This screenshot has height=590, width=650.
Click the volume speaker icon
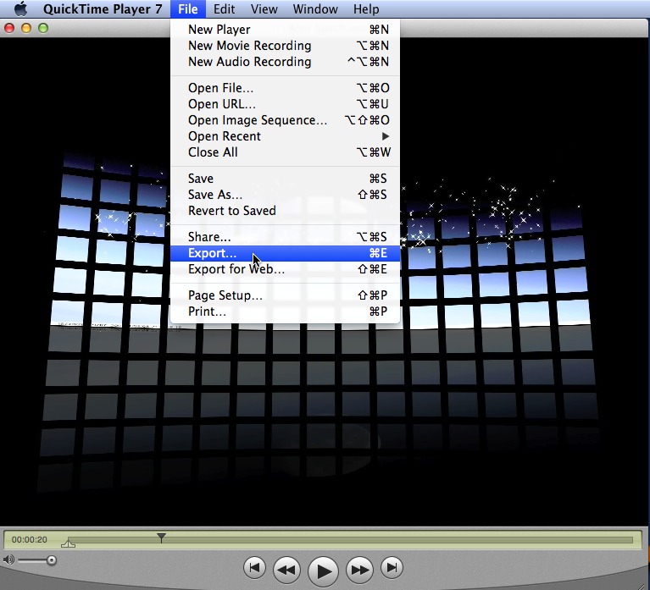pyautogui.click(x=8, y=560)
